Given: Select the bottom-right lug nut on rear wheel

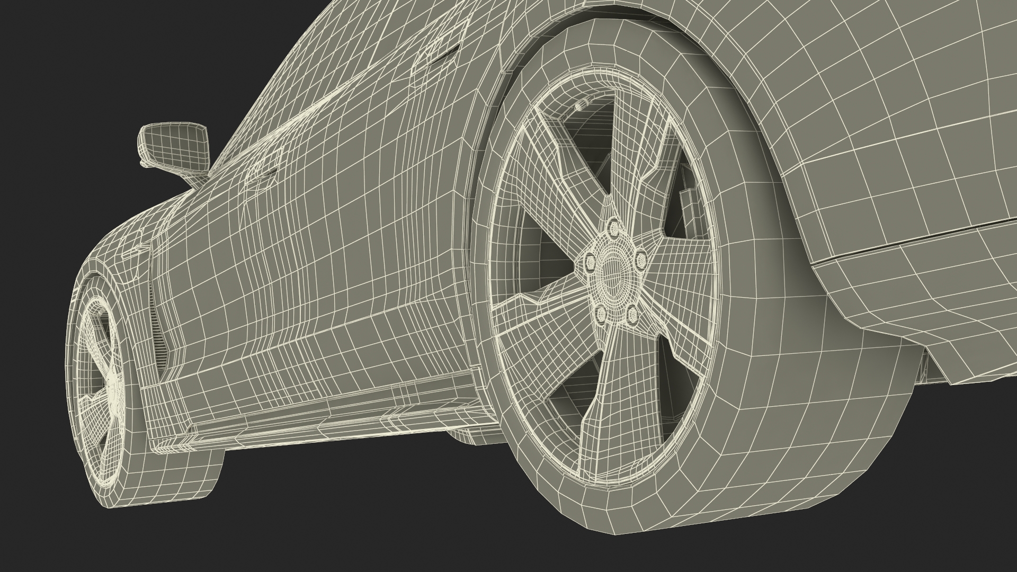Looking at the screenshot, I should click(x=632, y=314).
